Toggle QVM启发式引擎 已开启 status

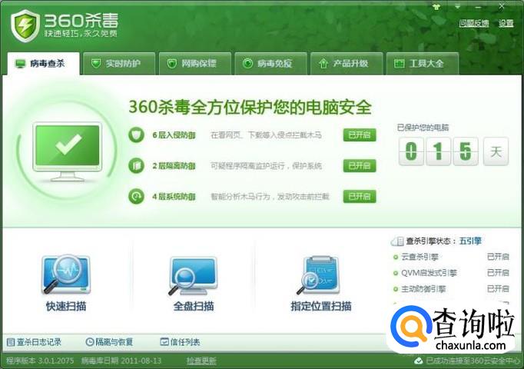tap(498, 273)
